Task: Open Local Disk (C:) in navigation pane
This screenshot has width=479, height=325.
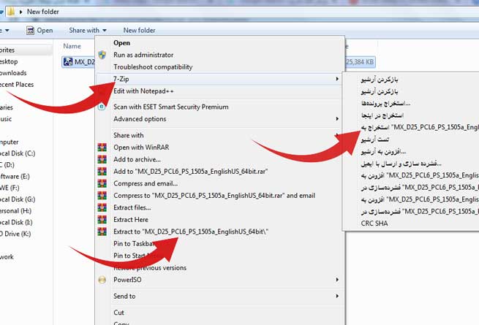Action: point(18,153)
